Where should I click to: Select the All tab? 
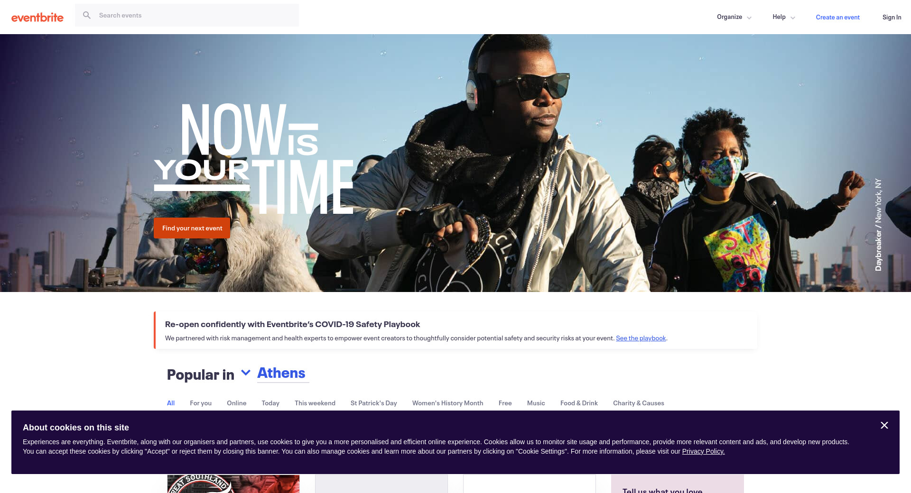(171, 403)
